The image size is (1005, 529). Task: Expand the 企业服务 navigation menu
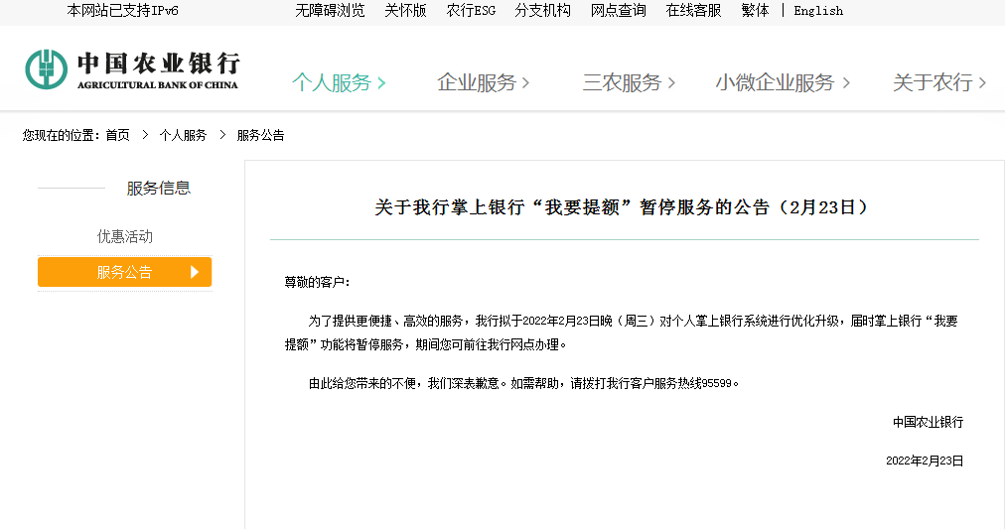click(484, 83)
